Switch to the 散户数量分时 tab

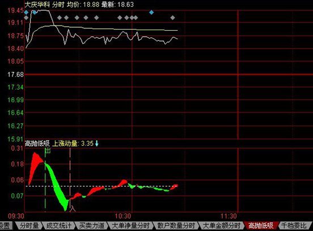click(x=176, y=226)
